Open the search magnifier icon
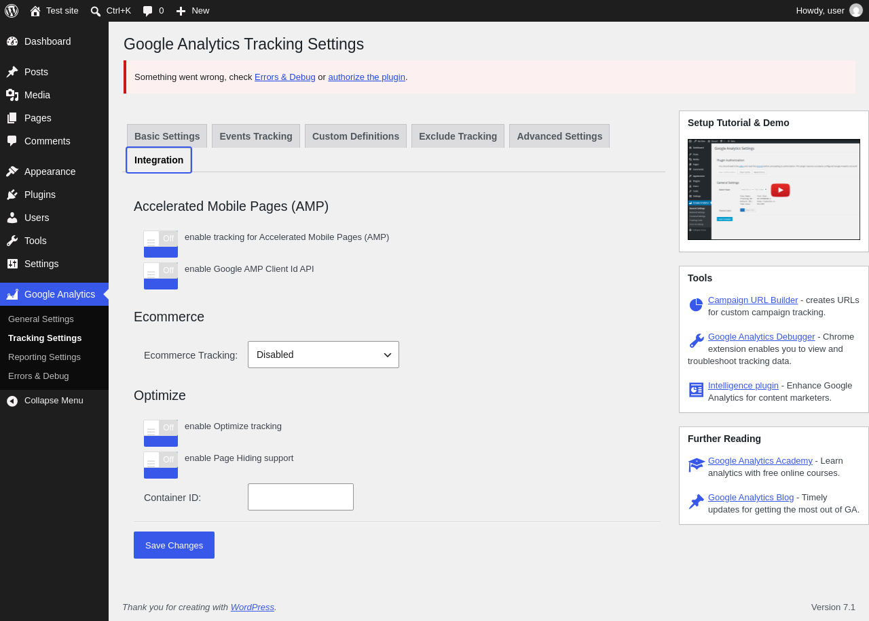The width and height of the screenshot is (869, 621). tap(96, 11)
